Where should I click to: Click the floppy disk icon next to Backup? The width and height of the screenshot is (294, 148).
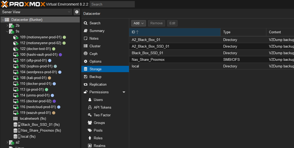pos(86,77)
